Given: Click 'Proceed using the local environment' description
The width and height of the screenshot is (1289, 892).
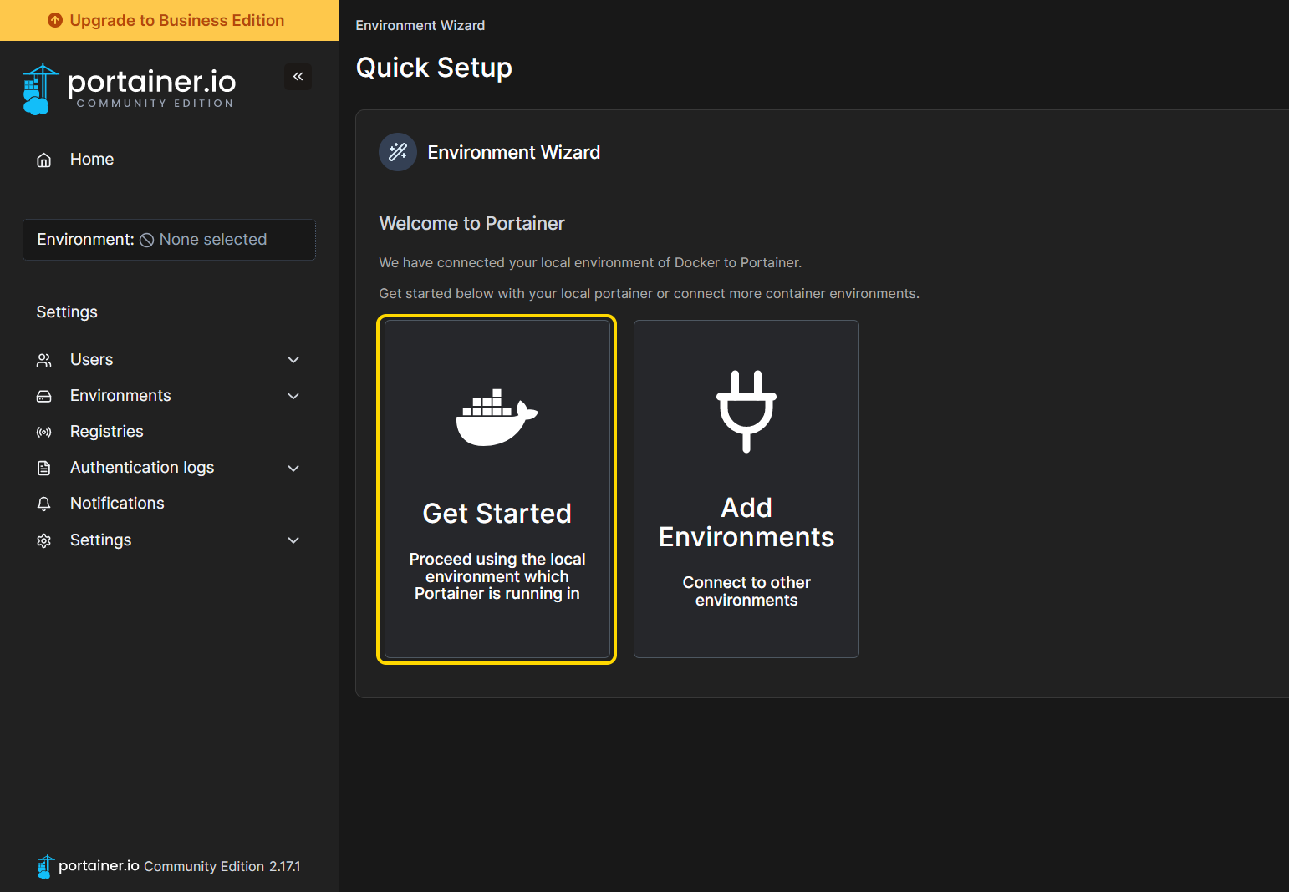Looking at the screenshot, I should click(x=497, y=576).
